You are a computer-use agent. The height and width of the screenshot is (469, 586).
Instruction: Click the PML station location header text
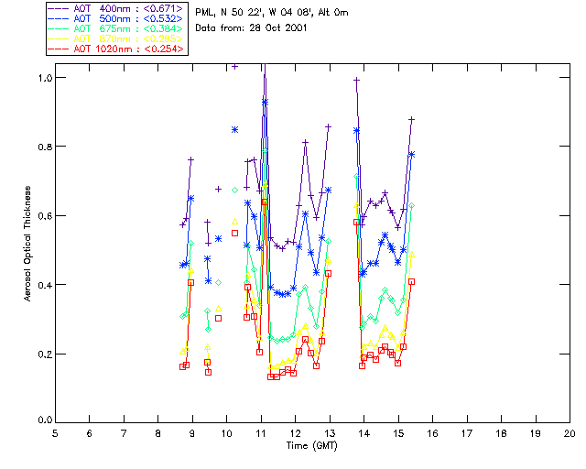click(x=272, y=13)
